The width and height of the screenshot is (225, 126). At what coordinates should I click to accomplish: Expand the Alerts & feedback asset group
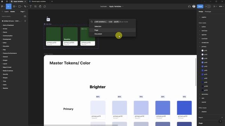click(x=8, y=25)
